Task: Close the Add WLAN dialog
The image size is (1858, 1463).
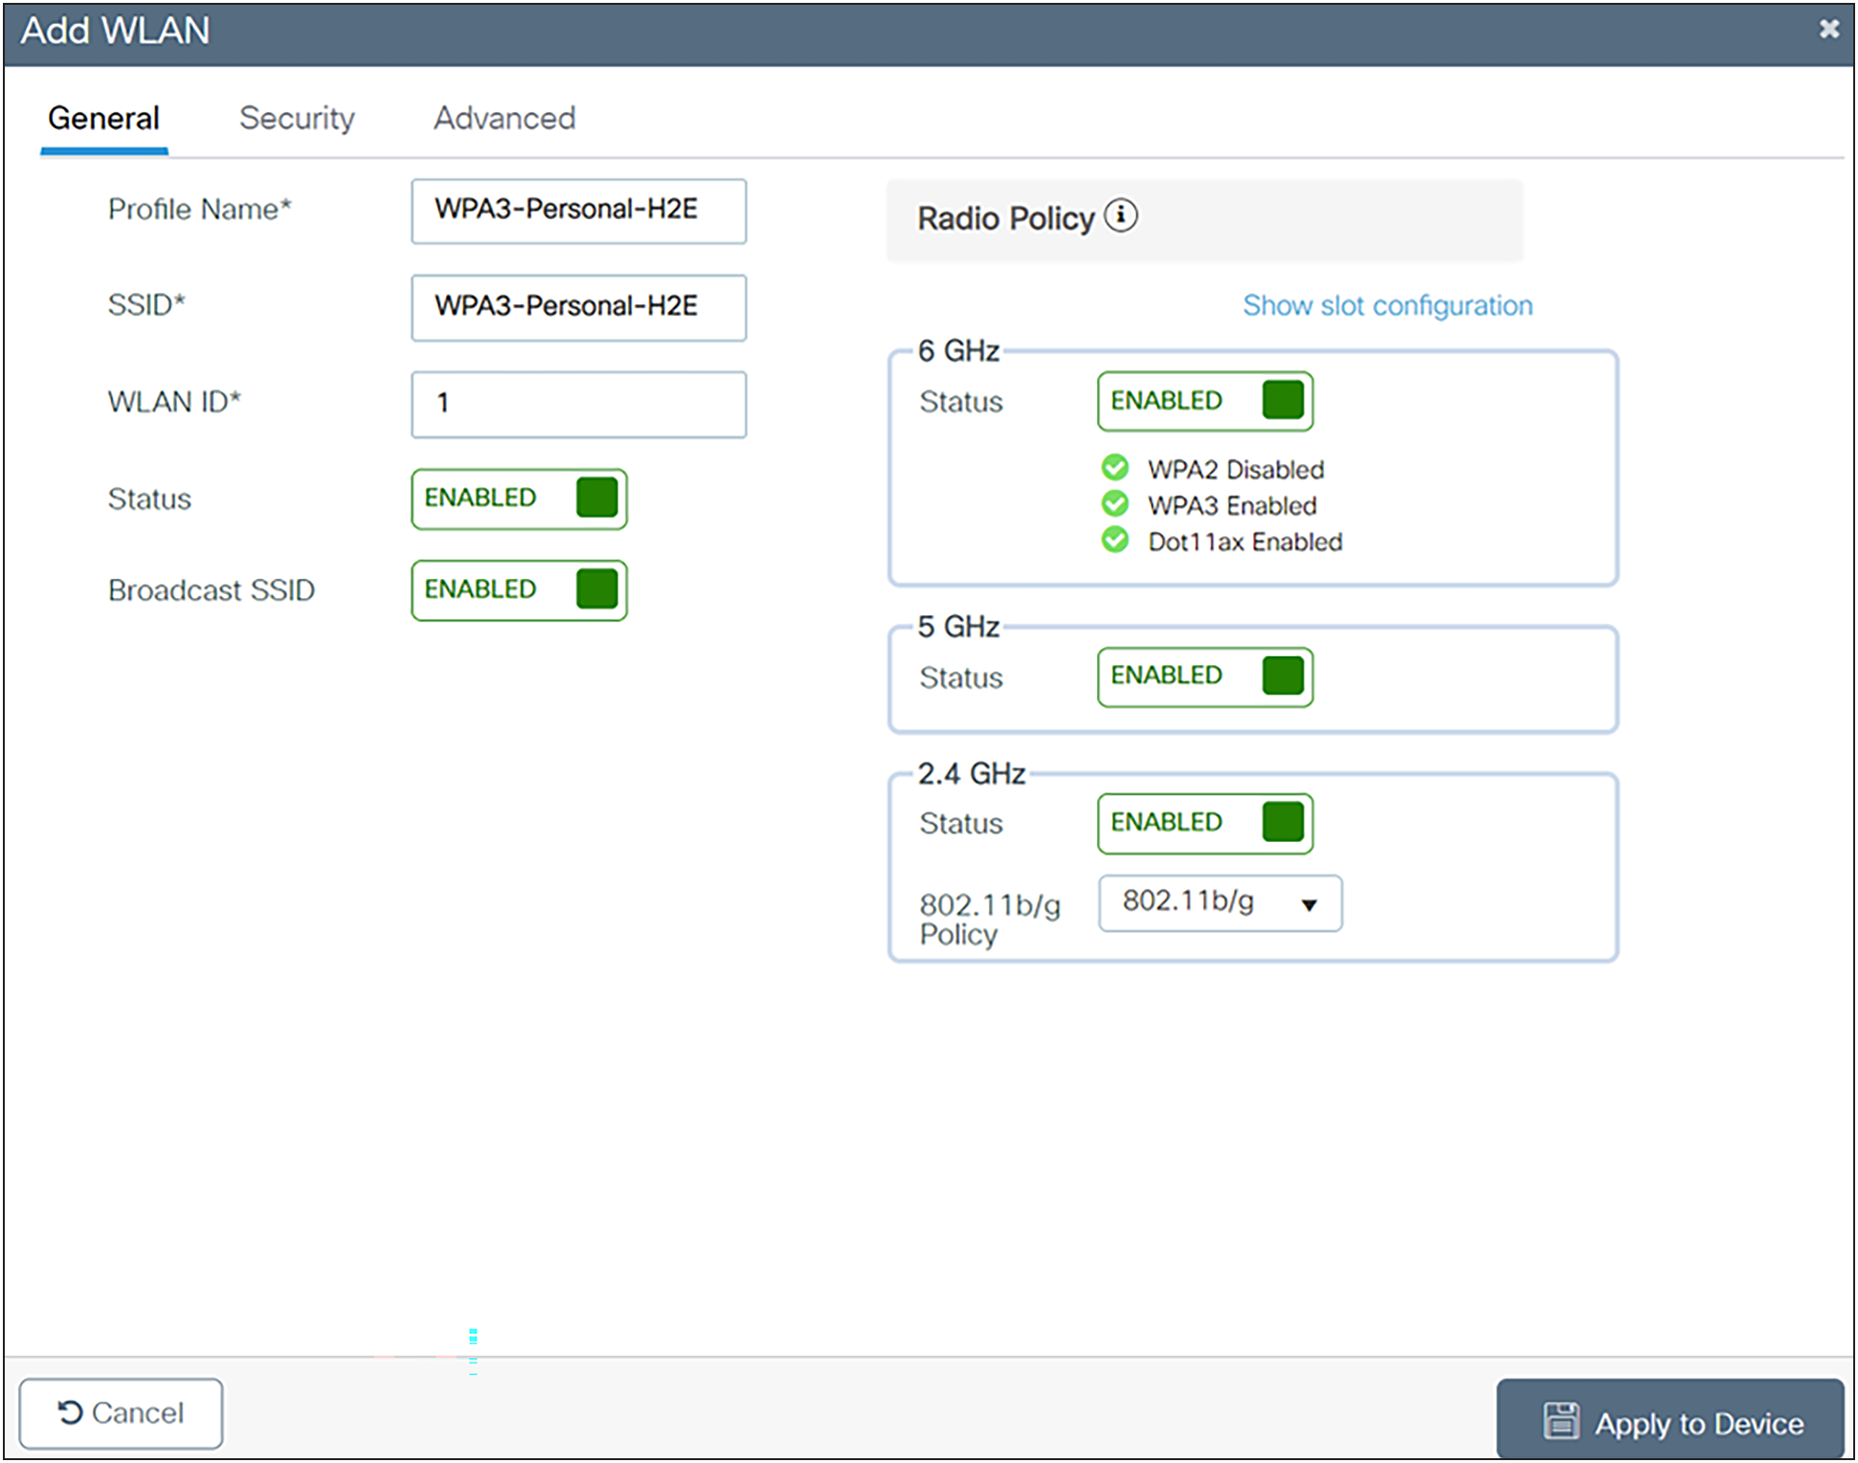Action: click(x=1829, y=29)
